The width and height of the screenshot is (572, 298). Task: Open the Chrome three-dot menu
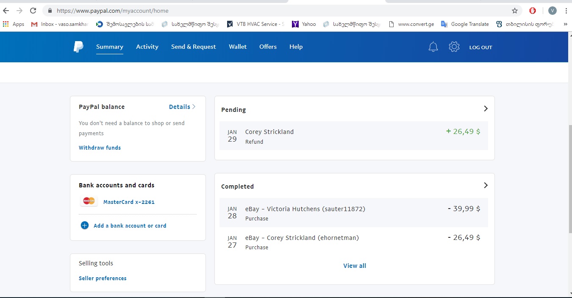[x=566, y=11]
